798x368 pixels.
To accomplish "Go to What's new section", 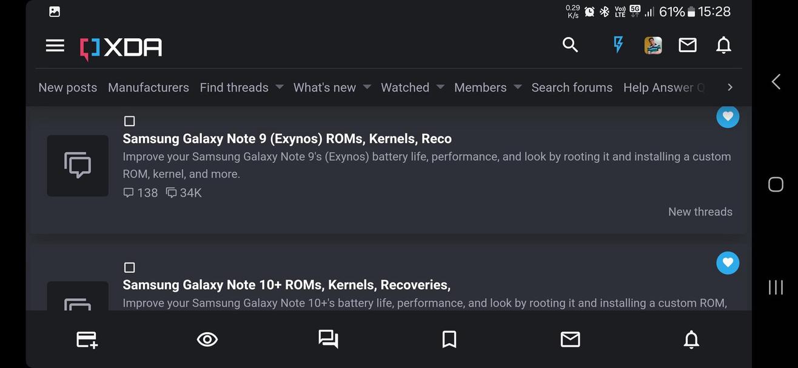I will point(325,87).
